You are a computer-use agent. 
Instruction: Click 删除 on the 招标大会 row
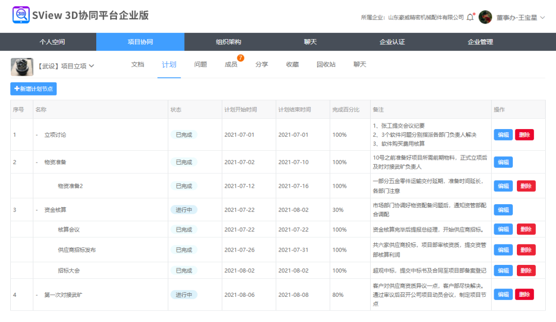pos(526,270)
